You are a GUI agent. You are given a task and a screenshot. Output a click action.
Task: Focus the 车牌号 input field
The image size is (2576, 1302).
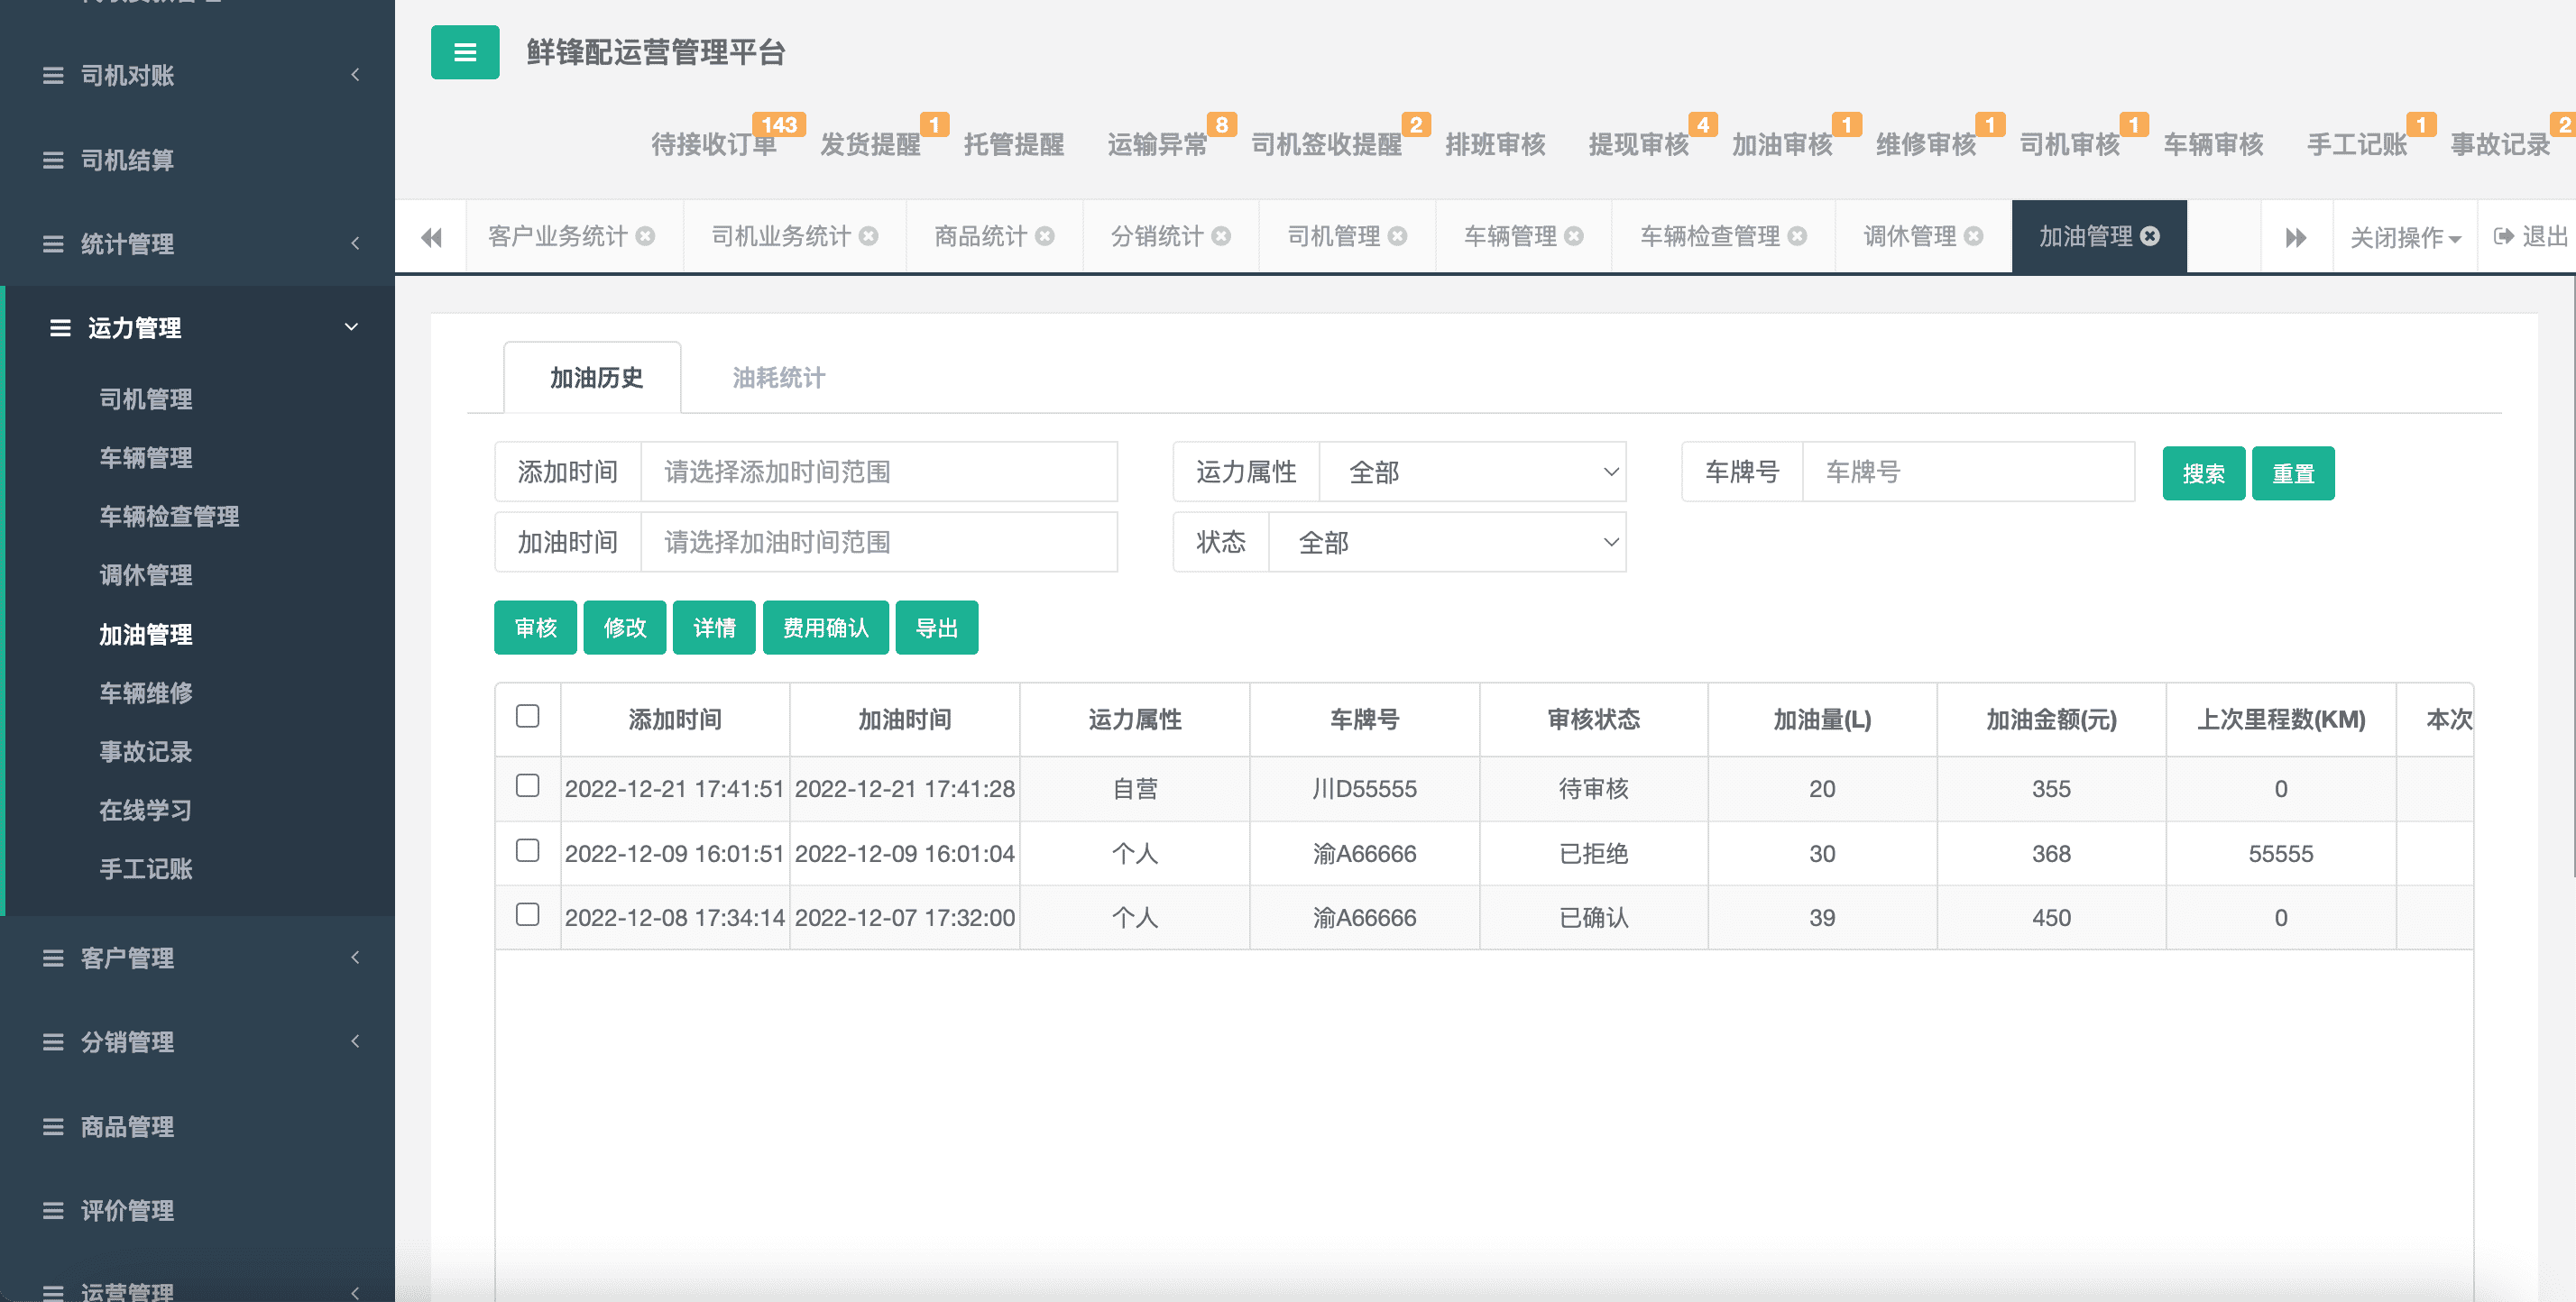click(1968, 472)
